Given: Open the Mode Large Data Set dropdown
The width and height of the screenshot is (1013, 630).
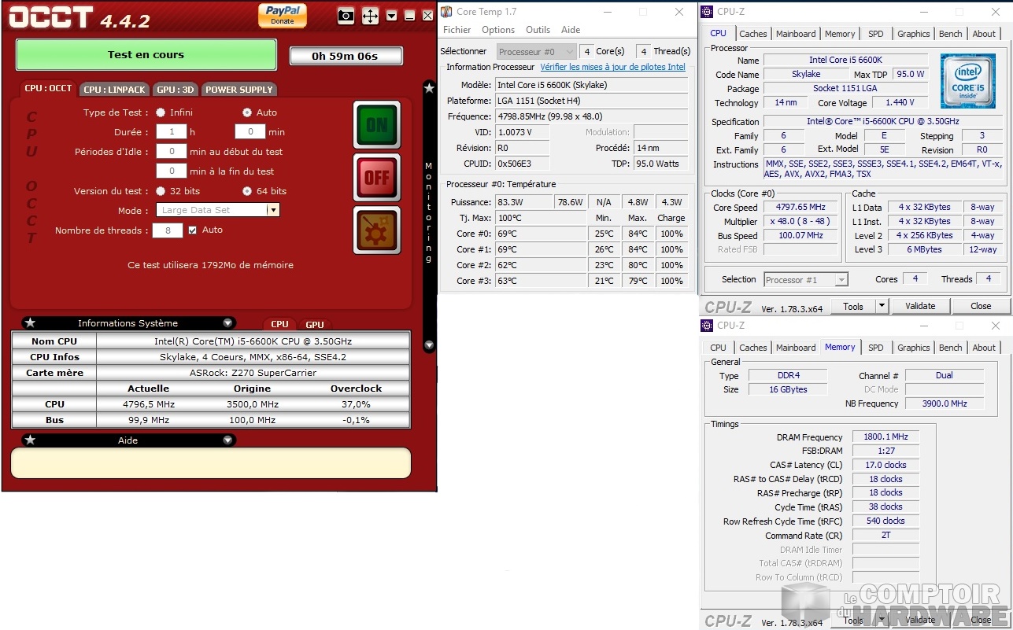Looking at the screenshot, I should [x=272, y=211].
